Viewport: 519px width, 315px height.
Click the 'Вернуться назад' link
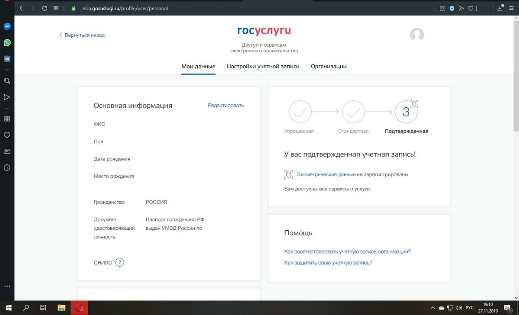[82, 35]
